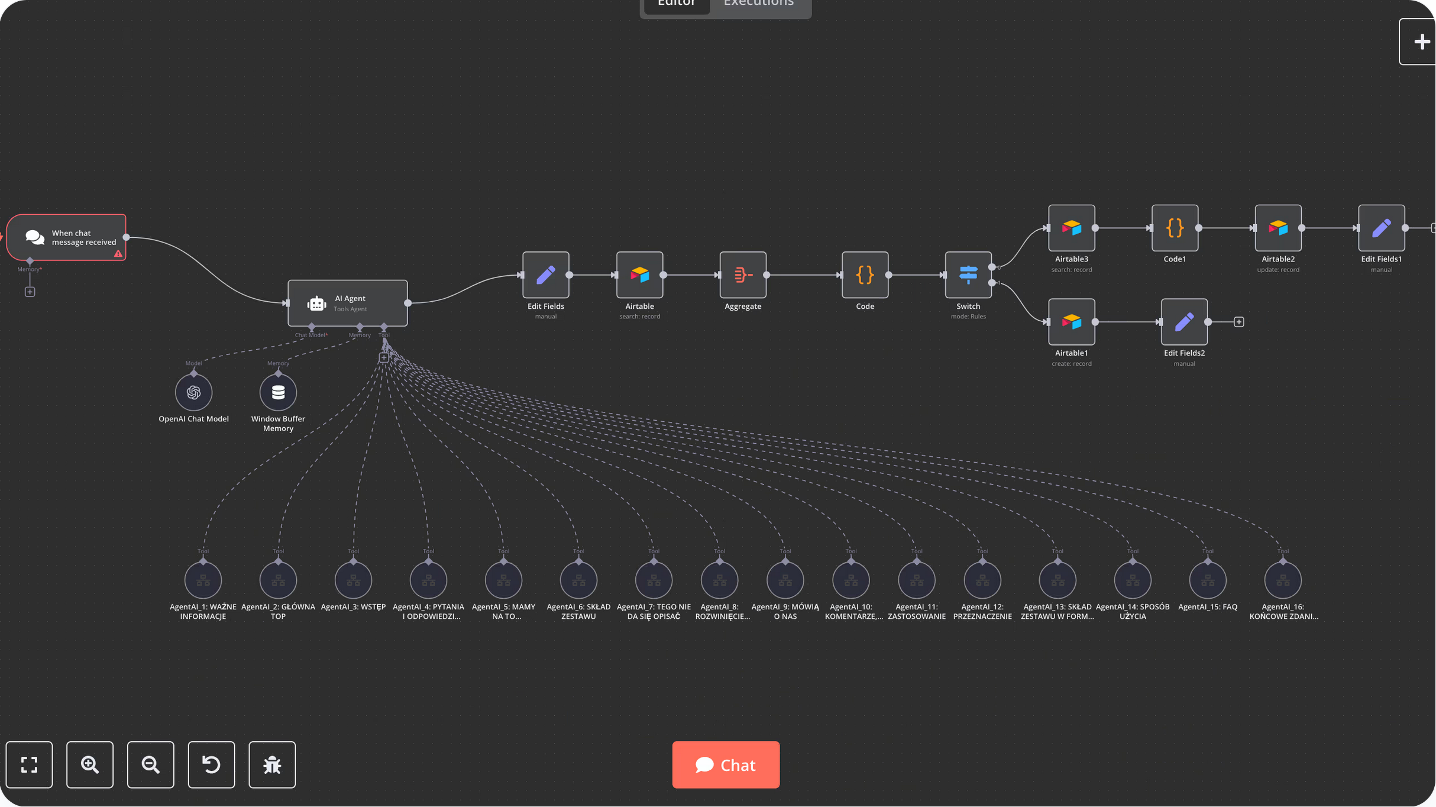Click the AI Agent output connector
The height and width of the screenshot is (807, 1436).
pos(408,303)
